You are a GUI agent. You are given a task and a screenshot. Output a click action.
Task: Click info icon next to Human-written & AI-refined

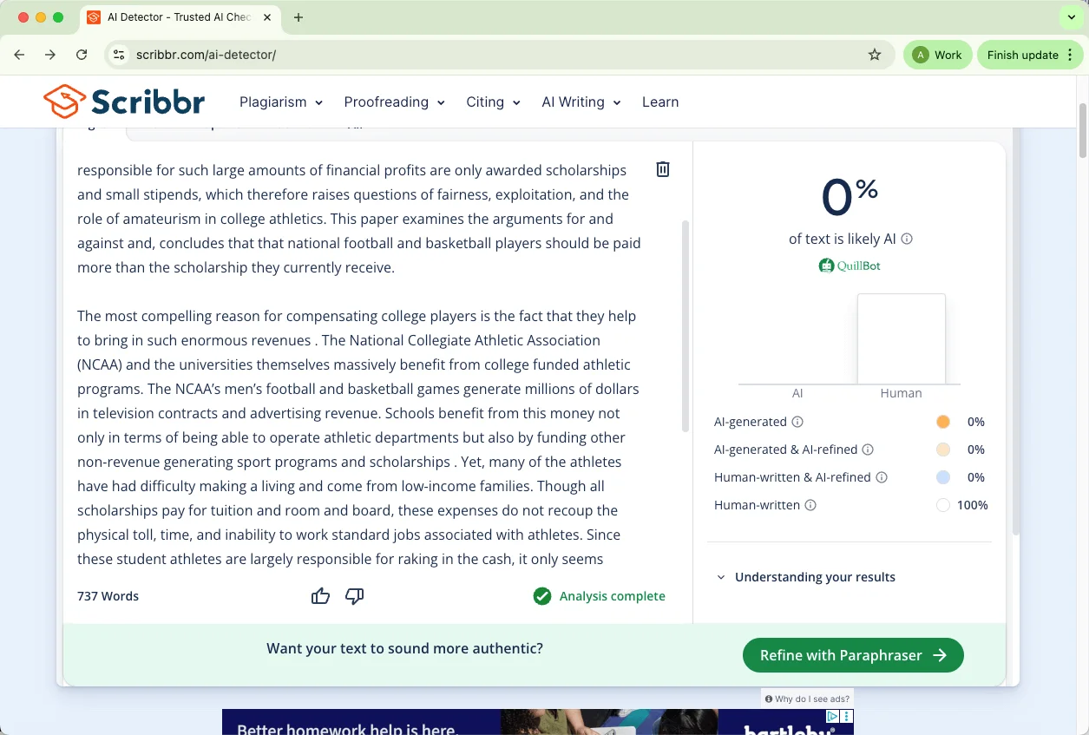coord(882,477)
